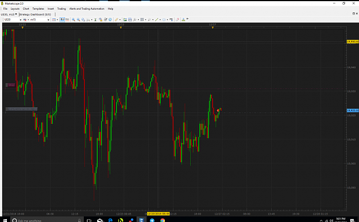Switch to Strategy Dashboard tab

point(35,14)
